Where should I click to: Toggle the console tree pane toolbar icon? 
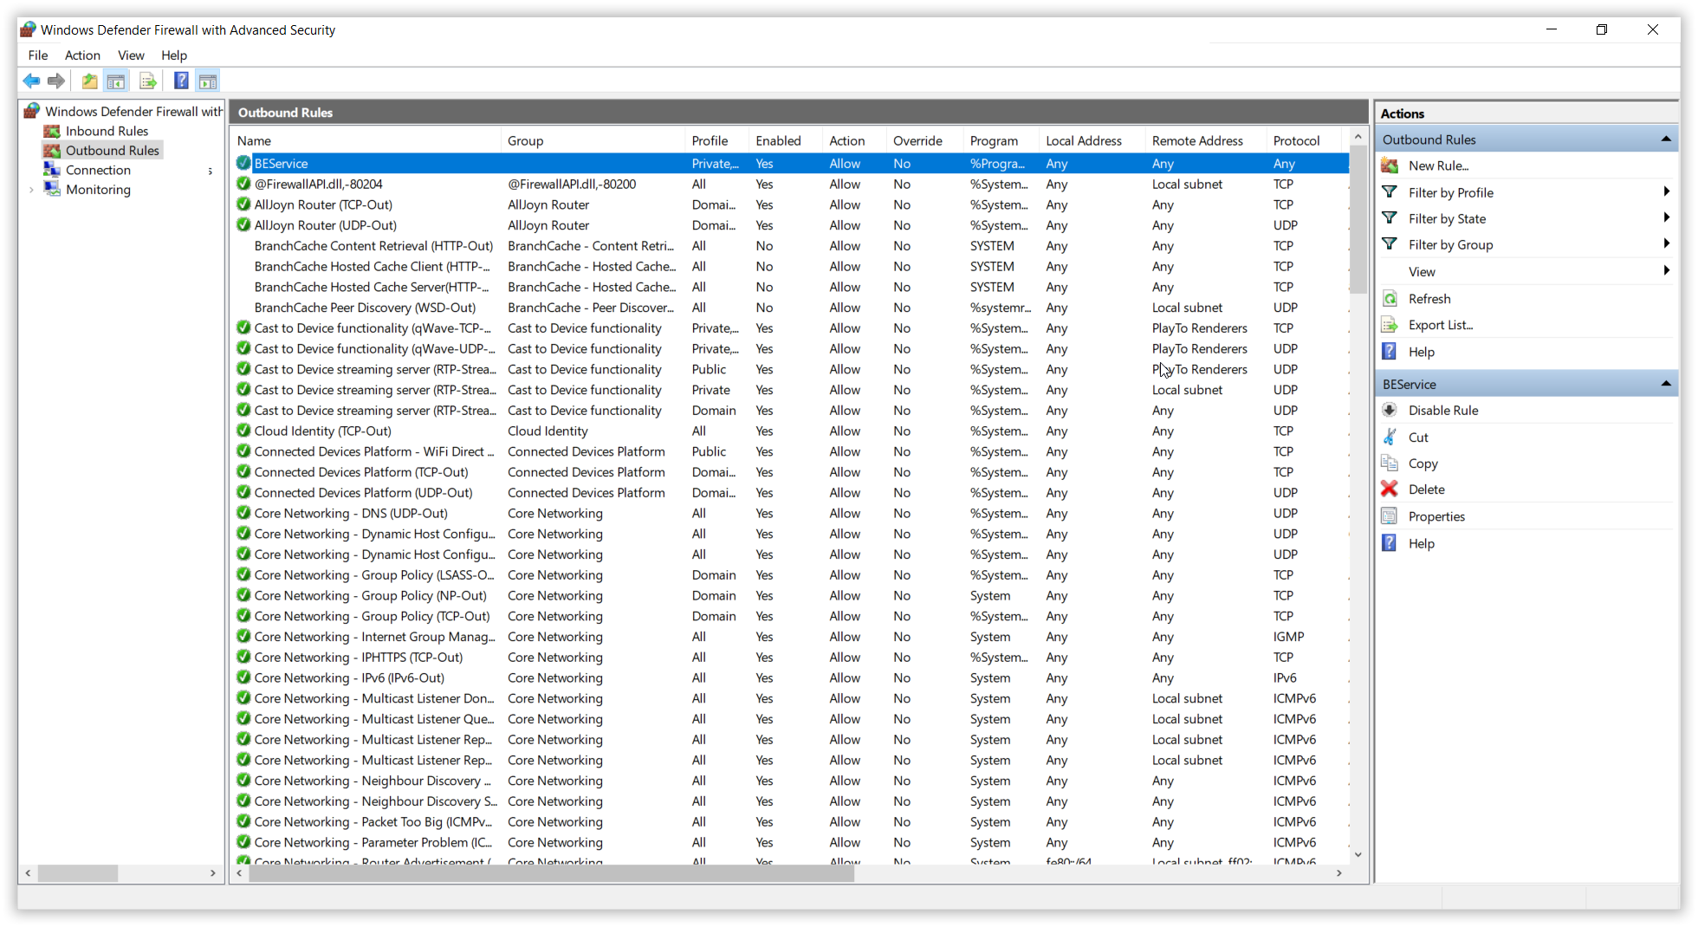click(x=115, y=81)
